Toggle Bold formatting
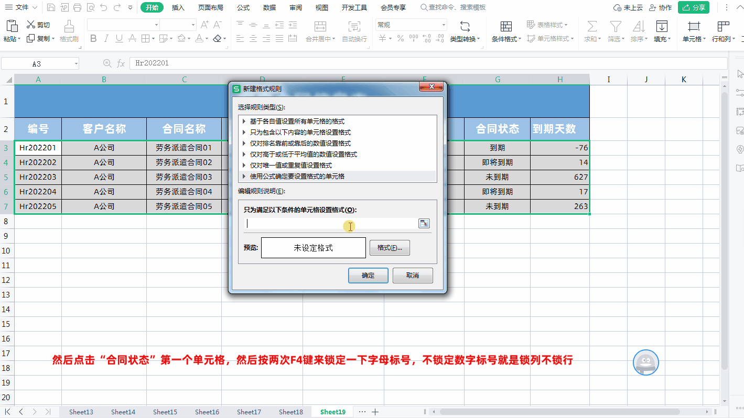Viewport: 744px width, 418px height. (x=93, y=38)
